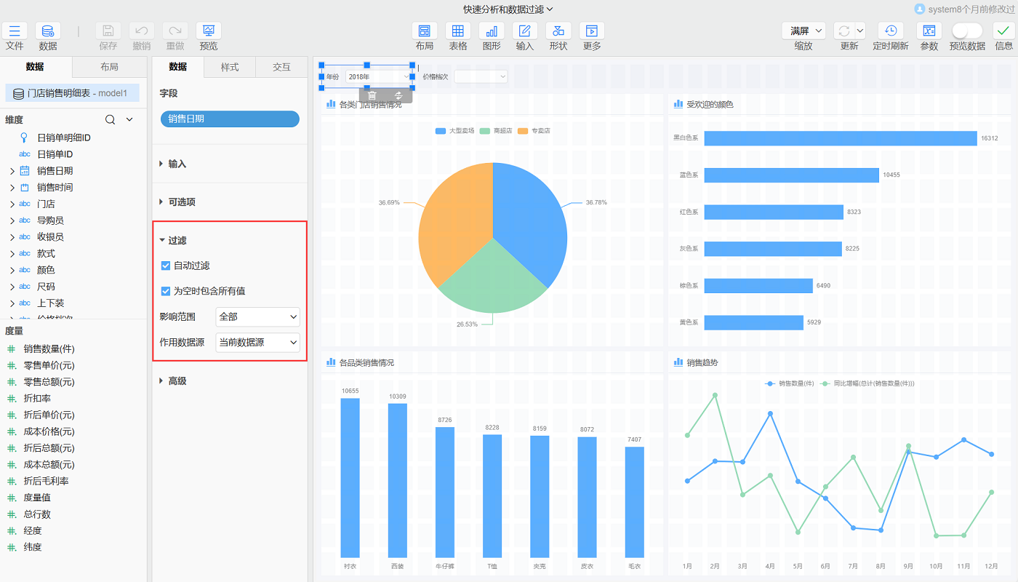
Task: Open the 定时刷新 scheduled refresh icon
Action: pyautogui.click(x=891, y=31)
